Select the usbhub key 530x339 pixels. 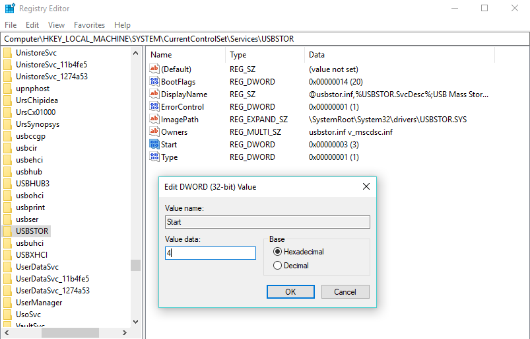(x=29, y=172)
